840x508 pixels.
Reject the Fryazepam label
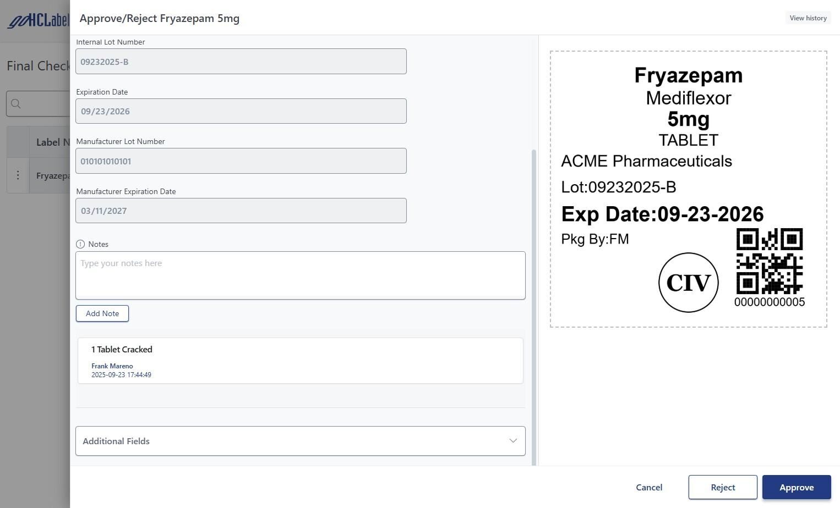coord(722,487)
